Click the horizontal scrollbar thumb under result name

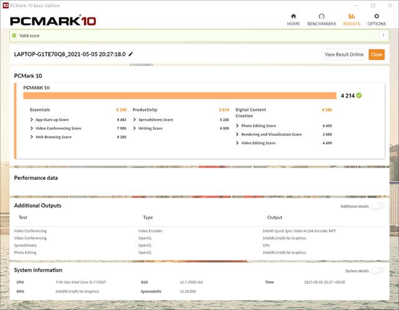[142, 65]
